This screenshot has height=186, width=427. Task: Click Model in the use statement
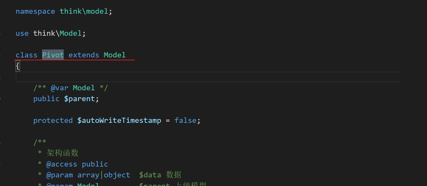click(x=71, y=33)
